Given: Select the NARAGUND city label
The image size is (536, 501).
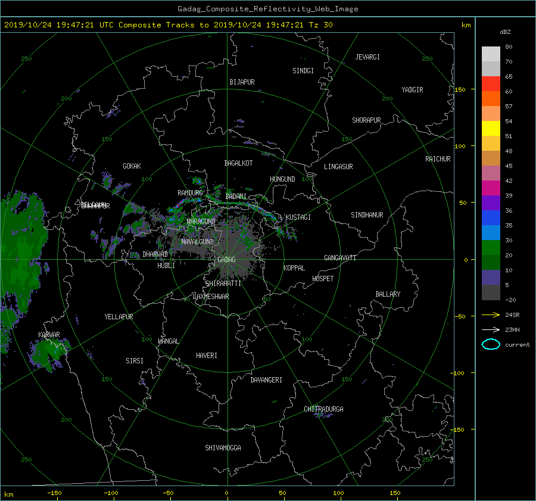Looking at the screenshot, I should [x=201, y=222].
